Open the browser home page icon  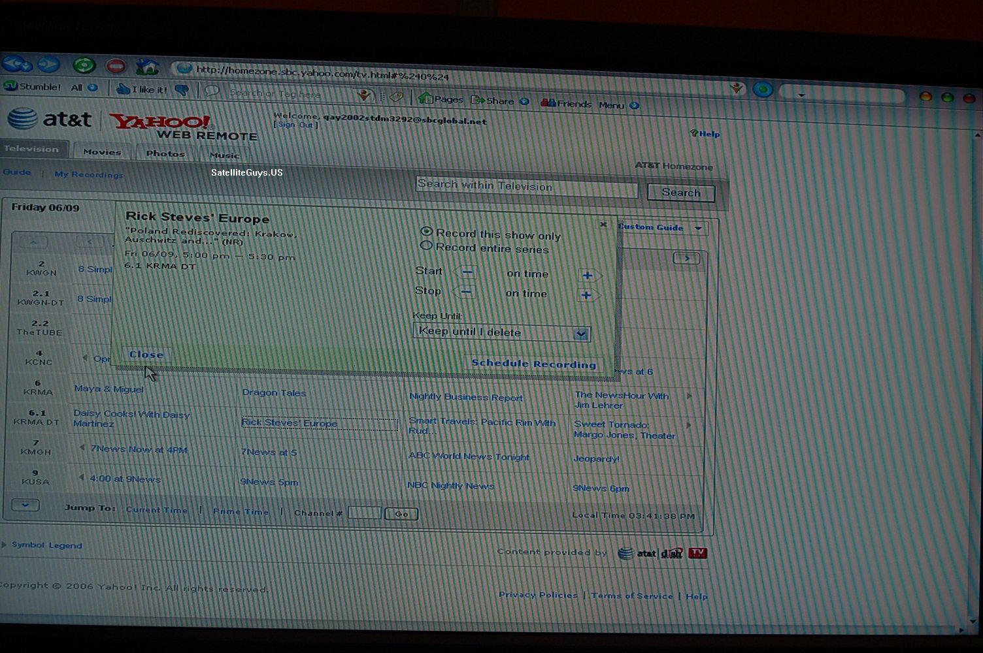147,66
